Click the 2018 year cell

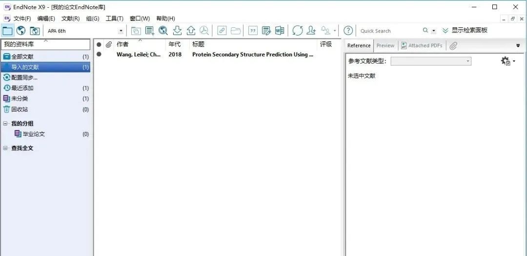pos(175,55)
